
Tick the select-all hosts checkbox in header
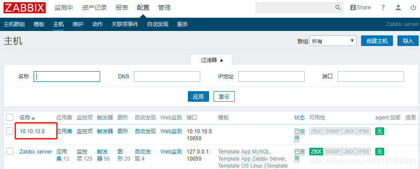10,117
